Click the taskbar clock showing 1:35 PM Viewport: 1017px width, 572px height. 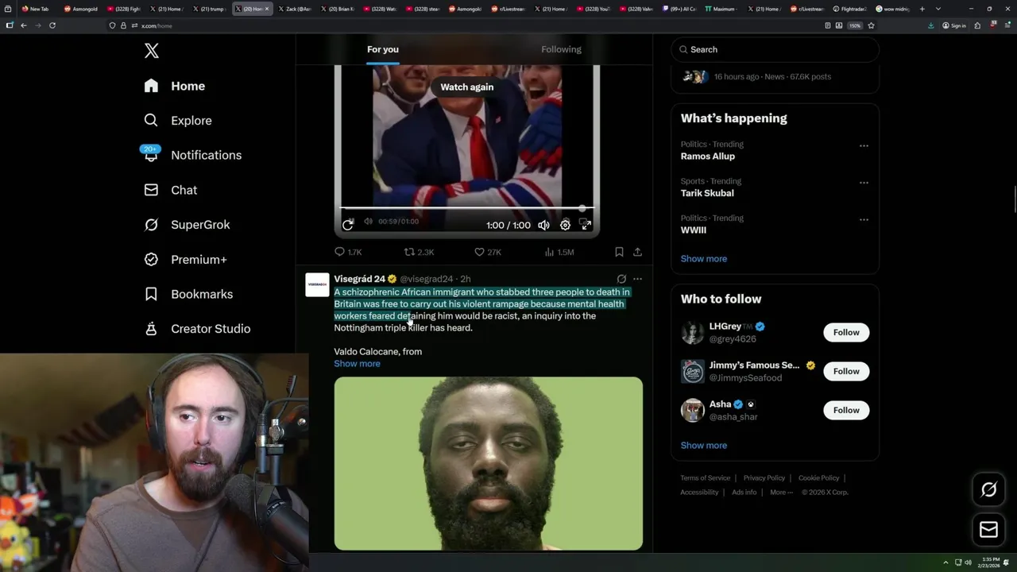click(x=991, y=562)
